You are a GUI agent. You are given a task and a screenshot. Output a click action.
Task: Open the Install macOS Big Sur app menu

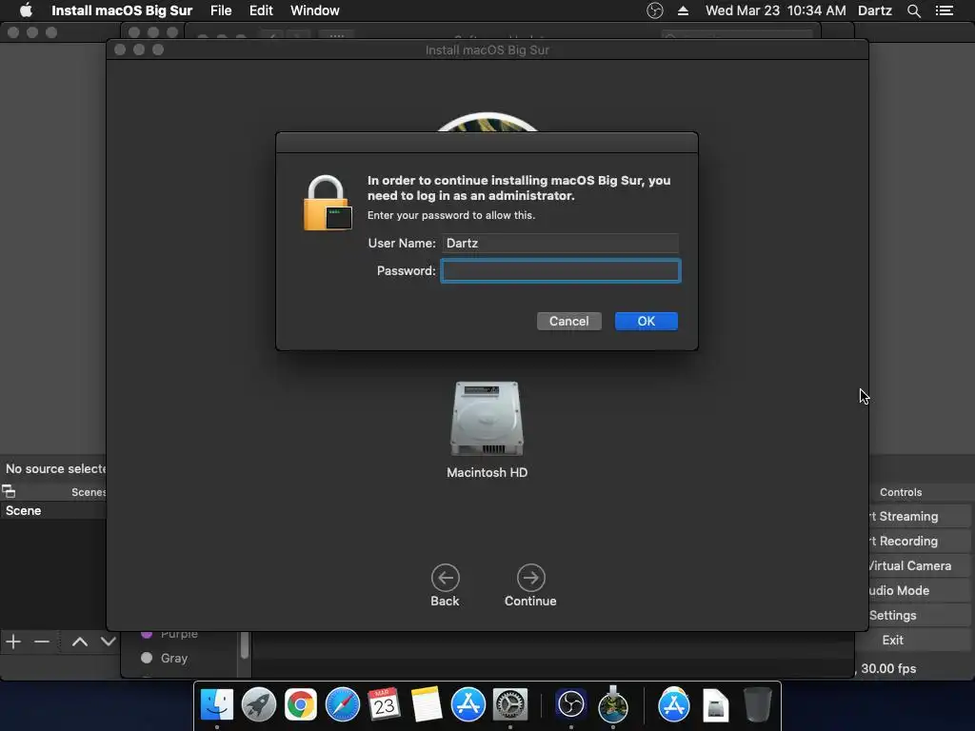click(x=122, y=10)
